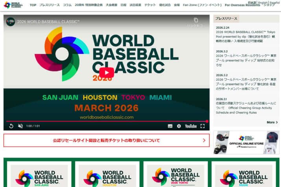Open the 日程 schedule menu item
Viewport: 281px width, 187px height.
pyautogui.click(x=123, y=5)
